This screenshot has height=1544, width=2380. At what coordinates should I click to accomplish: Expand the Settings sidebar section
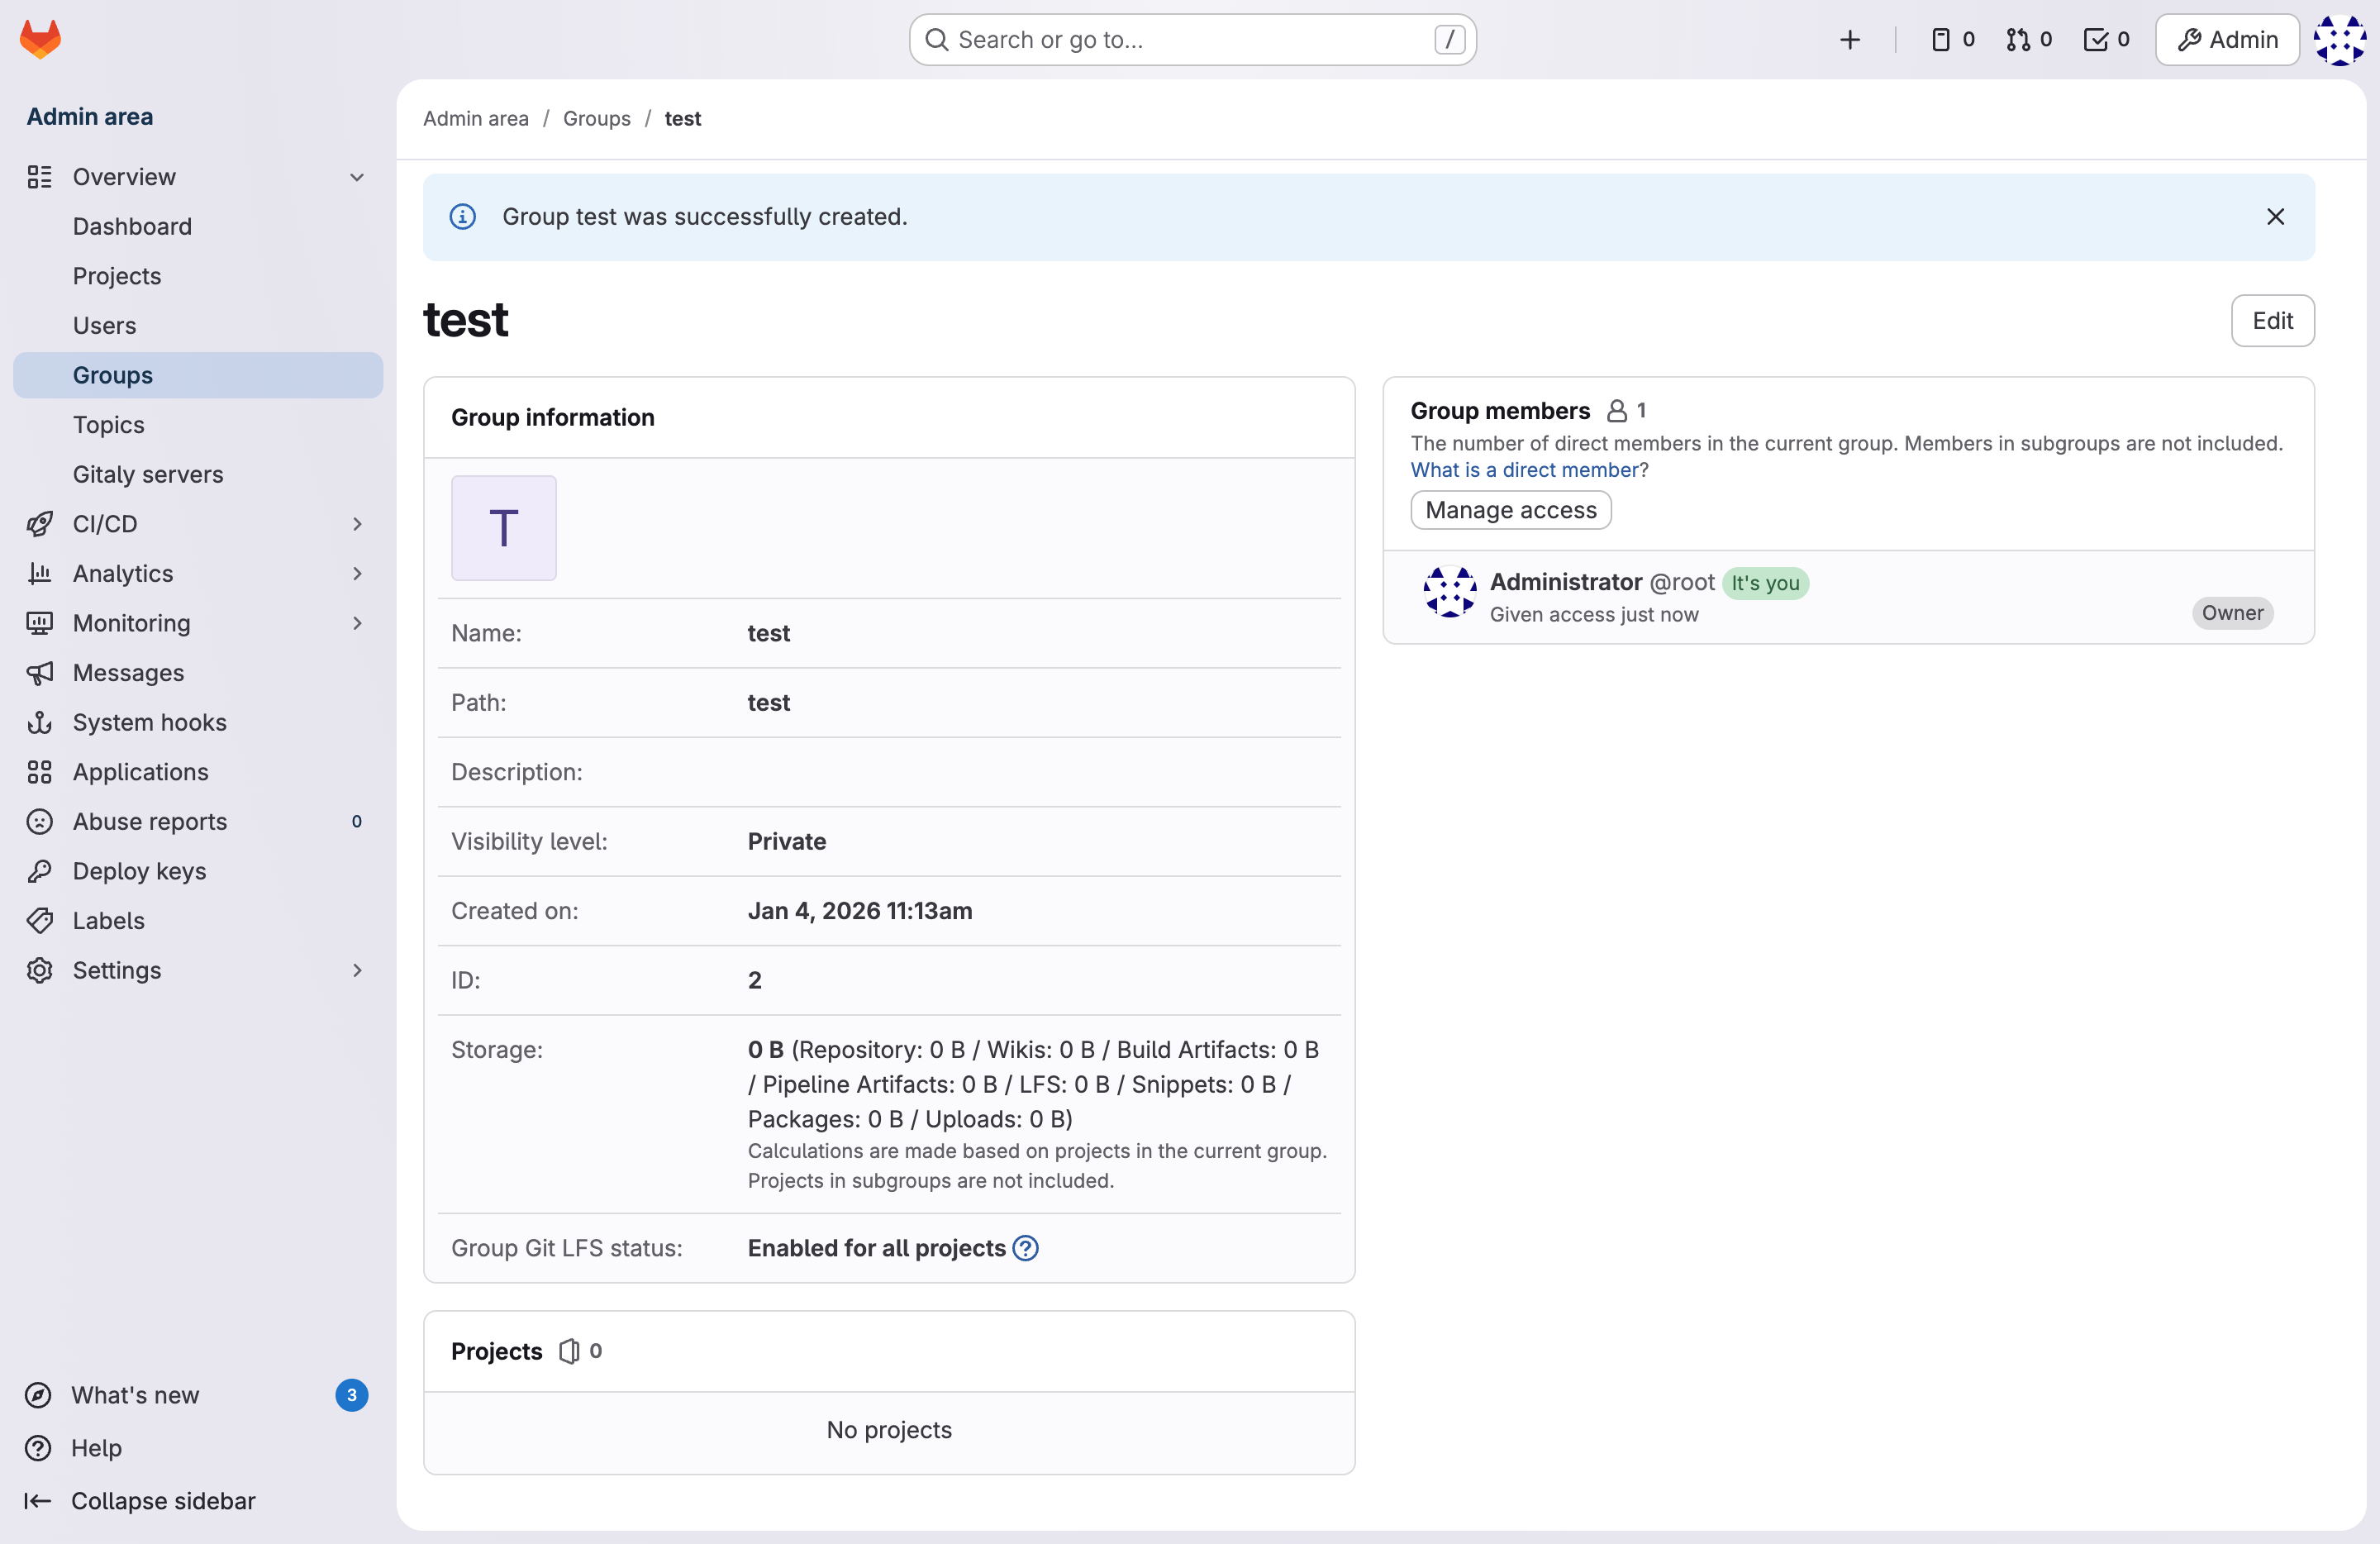pos(357,970)
